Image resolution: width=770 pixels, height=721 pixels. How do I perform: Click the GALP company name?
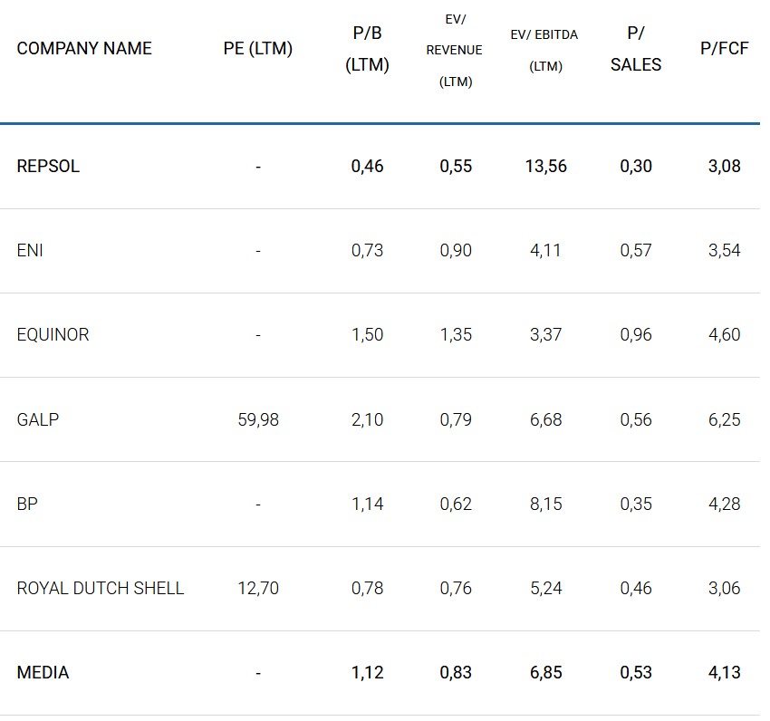[38, 419]
